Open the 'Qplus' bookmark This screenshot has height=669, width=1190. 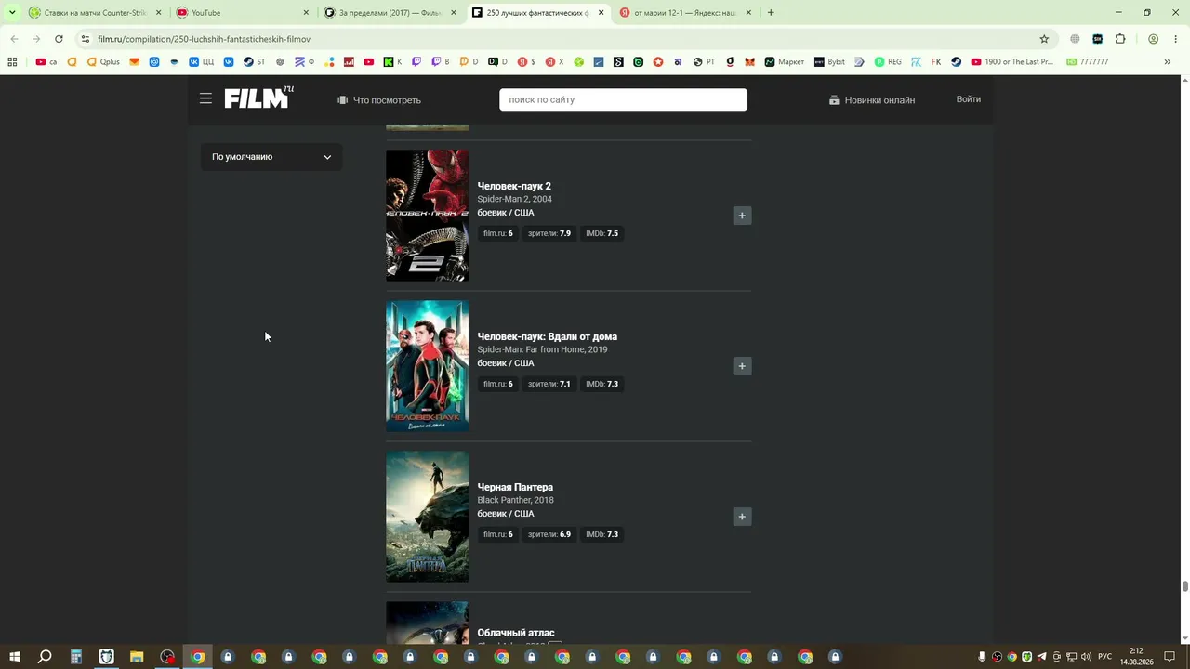(103, 62)
